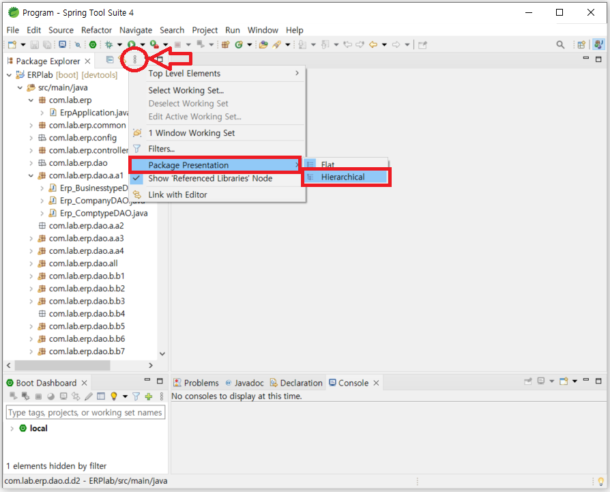Select Erp_ComptypeDAO.java file
This screenshot has width=610, height=492.
click(x=104, y=214)
